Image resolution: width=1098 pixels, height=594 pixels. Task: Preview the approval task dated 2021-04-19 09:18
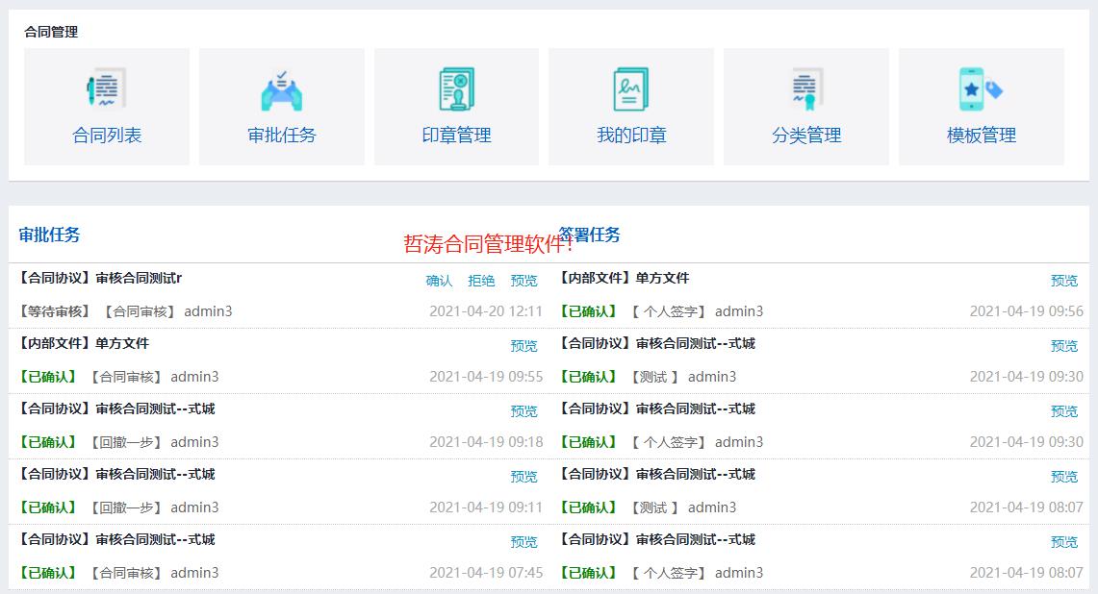click(523, 411)
